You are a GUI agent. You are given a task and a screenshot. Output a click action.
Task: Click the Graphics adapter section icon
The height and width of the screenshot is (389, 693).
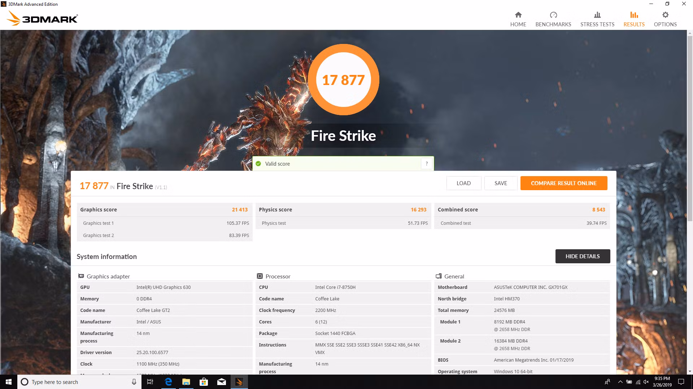click(x=81, y=276)
